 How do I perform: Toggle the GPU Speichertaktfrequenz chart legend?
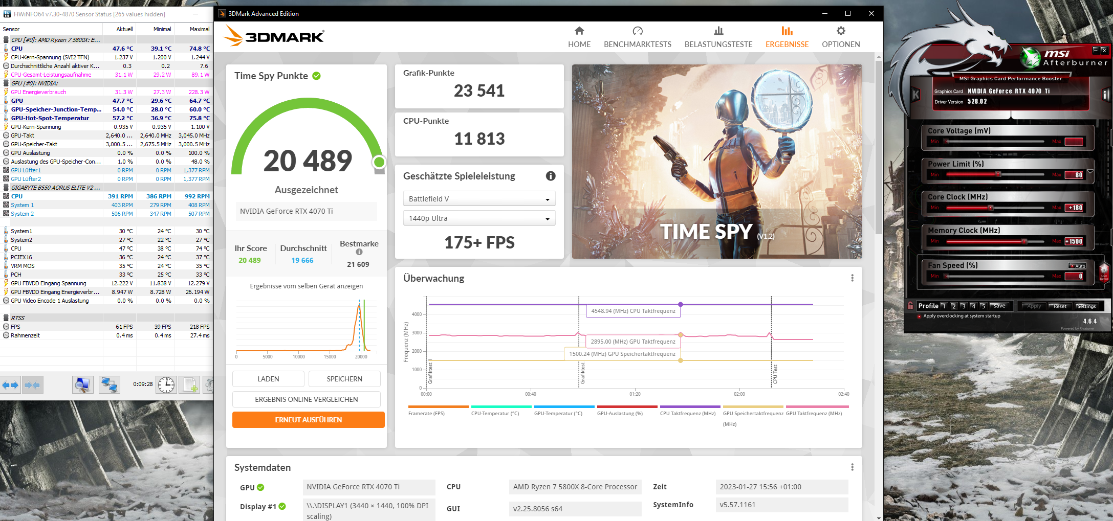(753, 416)
